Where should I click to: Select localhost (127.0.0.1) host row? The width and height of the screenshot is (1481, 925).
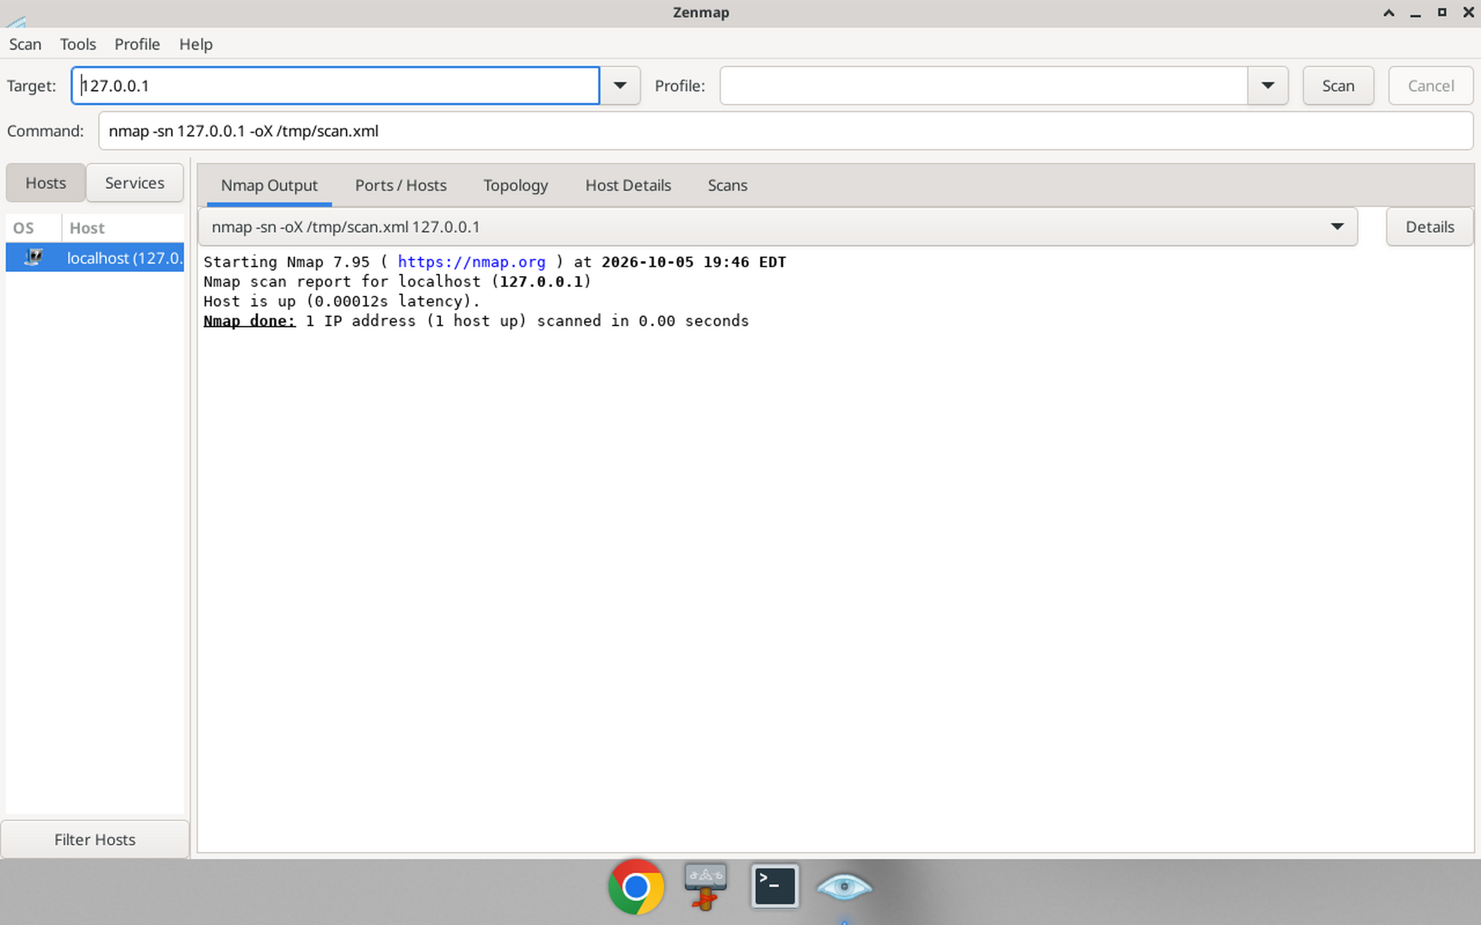pos(95,257)
